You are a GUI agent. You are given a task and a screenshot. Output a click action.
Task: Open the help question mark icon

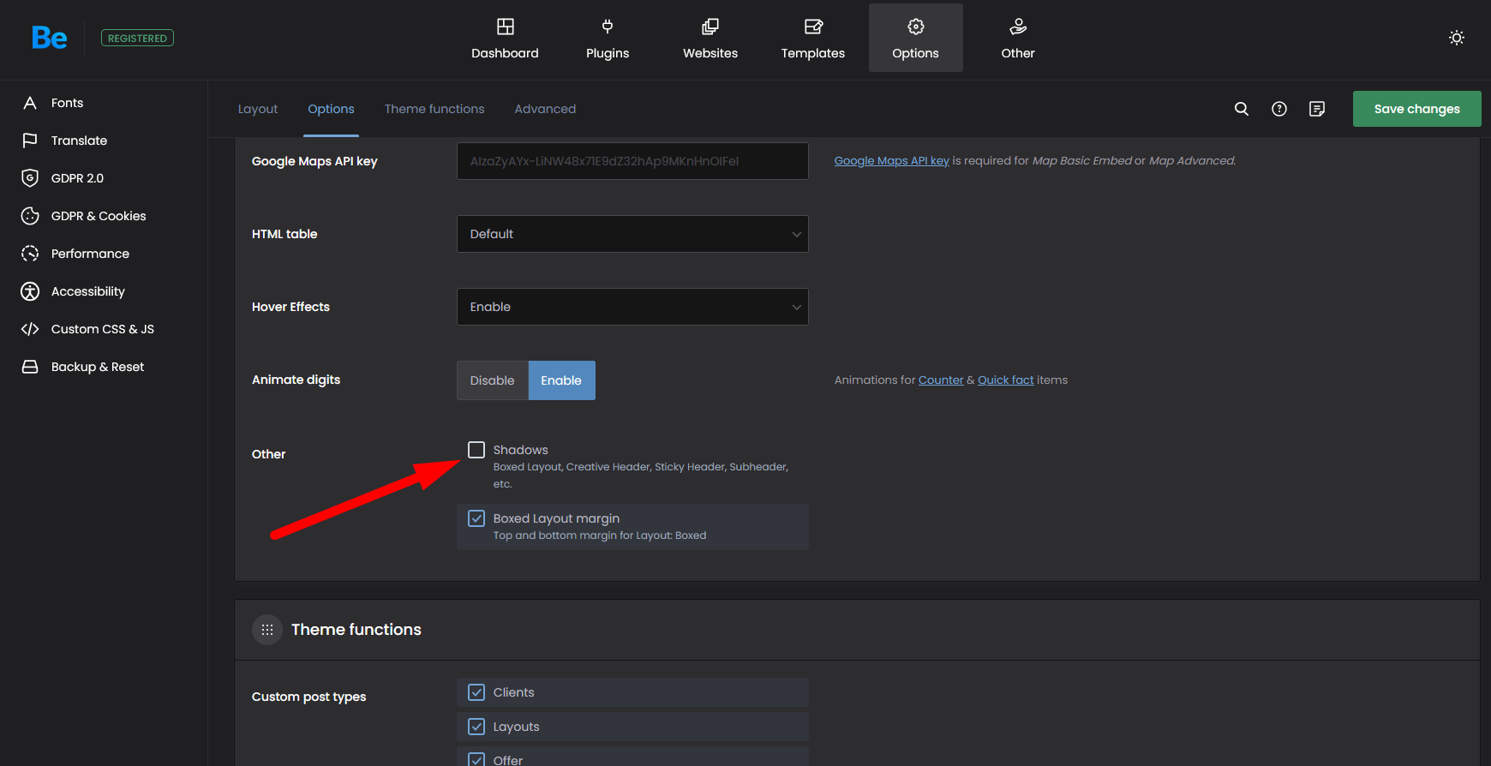(x=1278, y=109)
